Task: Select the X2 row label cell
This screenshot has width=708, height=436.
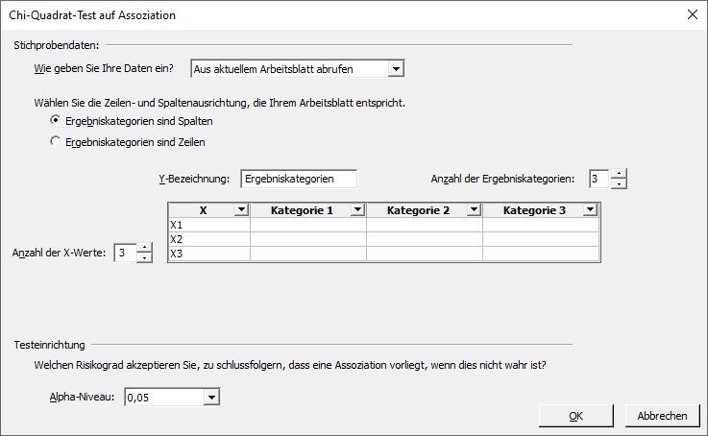Action: [209, 239]
